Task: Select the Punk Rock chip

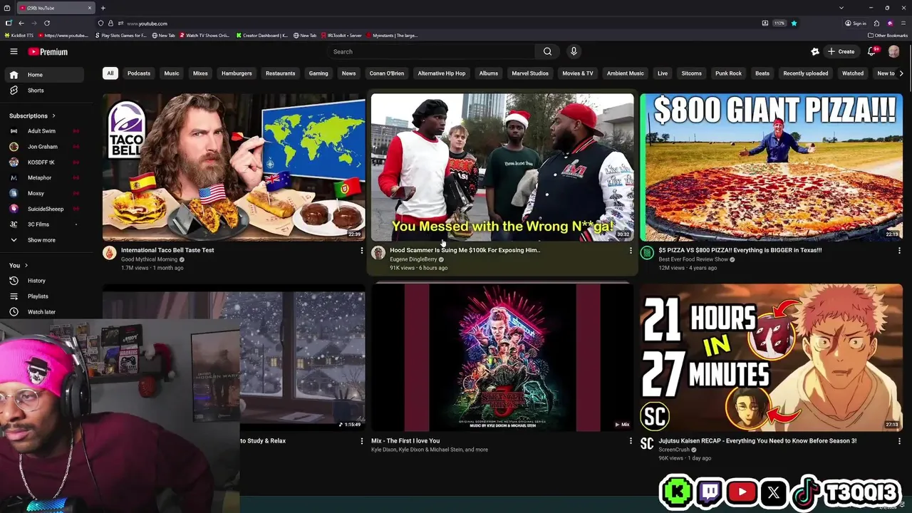Action: point(728,73)
